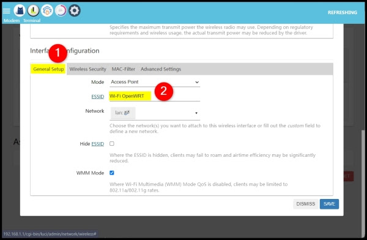The height and width of the screenshot is (240, 367).
Task: Follow the ESSID label link
Action: point(98,97)
